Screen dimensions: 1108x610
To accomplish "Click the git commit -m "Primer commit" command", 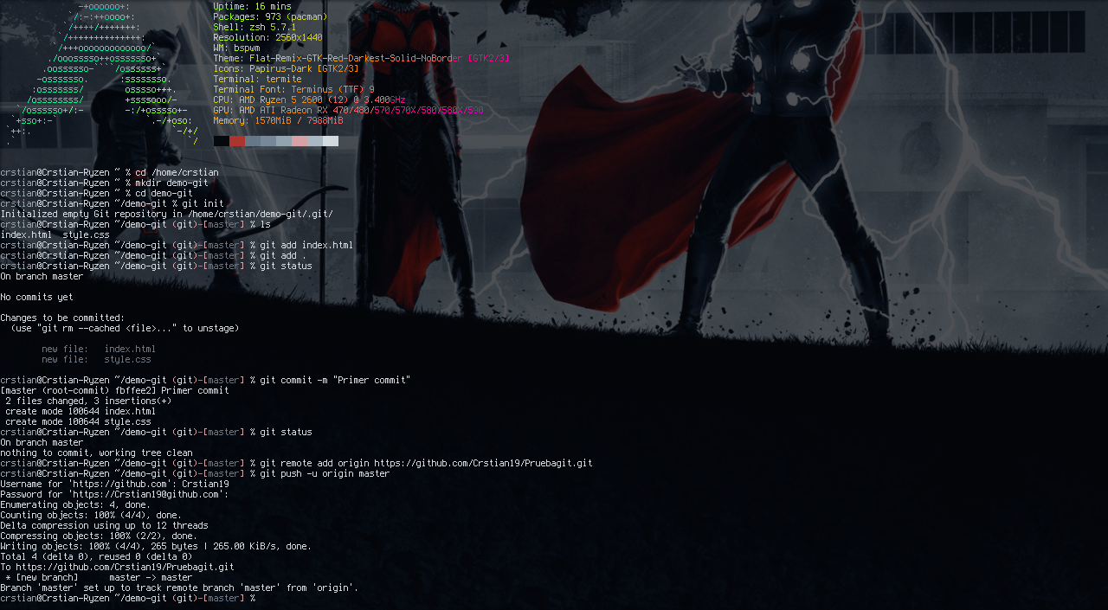I will pyautogui.click(x=335, y=381).
